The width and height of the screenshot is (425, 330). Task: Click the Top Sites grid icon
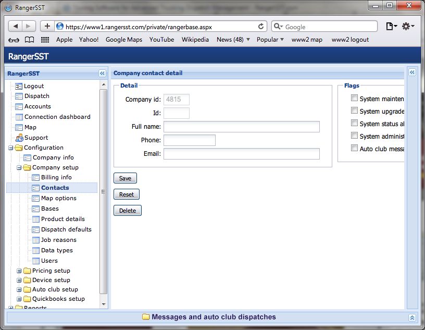click(x=45, y=40)
